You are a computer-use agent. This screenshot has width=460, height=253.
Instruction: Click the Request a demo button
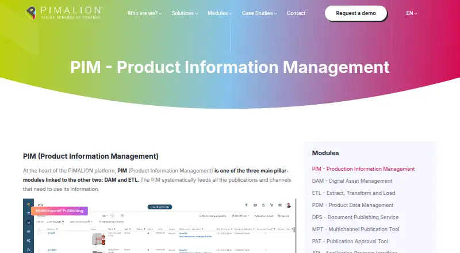356,13
